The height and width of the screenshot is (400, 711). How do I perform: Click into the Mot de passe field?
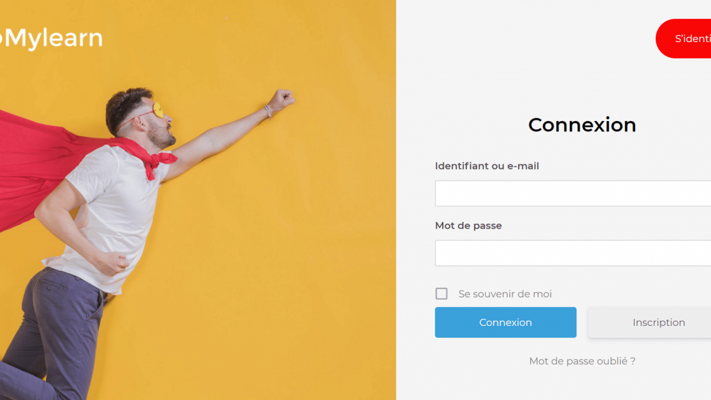573,253
